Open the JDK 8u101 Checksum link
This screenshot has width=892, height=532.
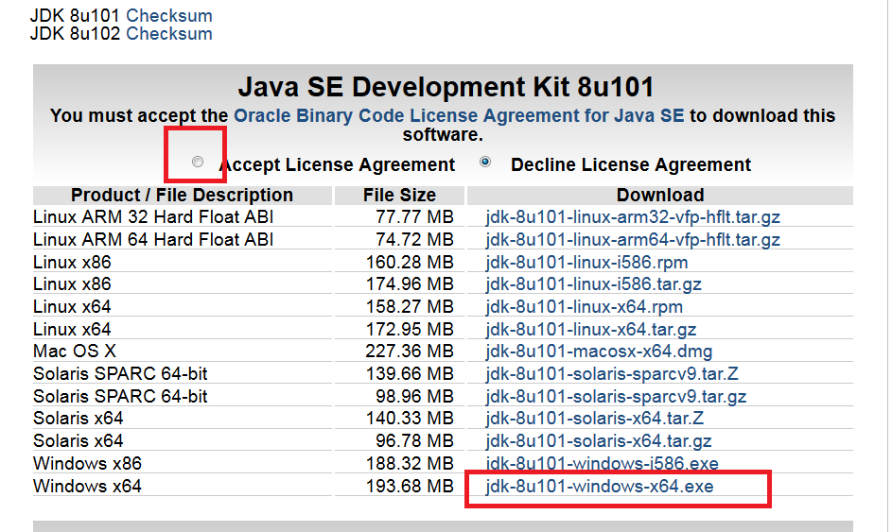click(x=169, y=15)
